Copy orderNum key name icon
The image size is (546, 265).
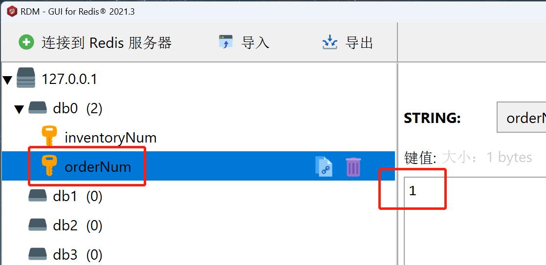[x=324, y=166]
